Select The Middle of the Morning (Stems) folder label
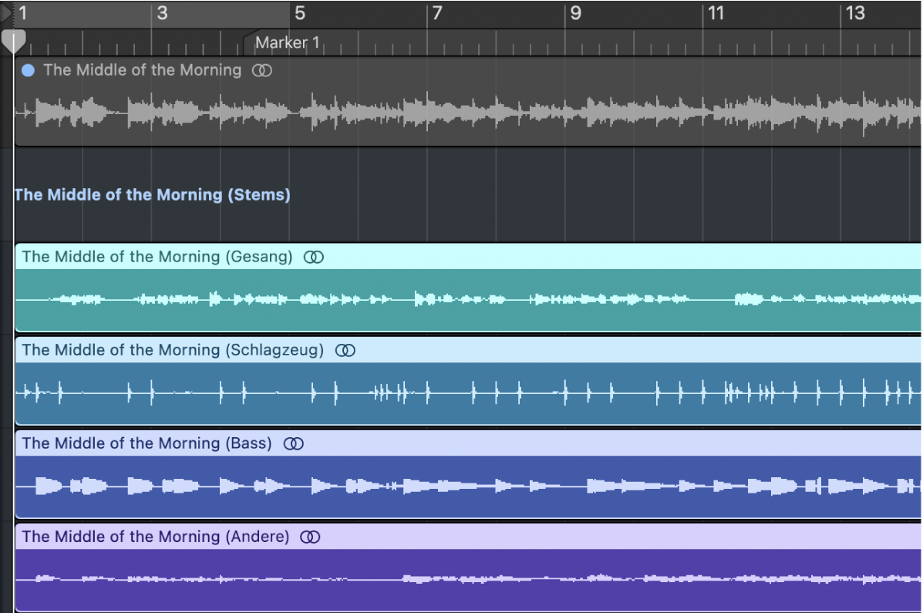Screen dimensions: 923x613 (153, 195)
